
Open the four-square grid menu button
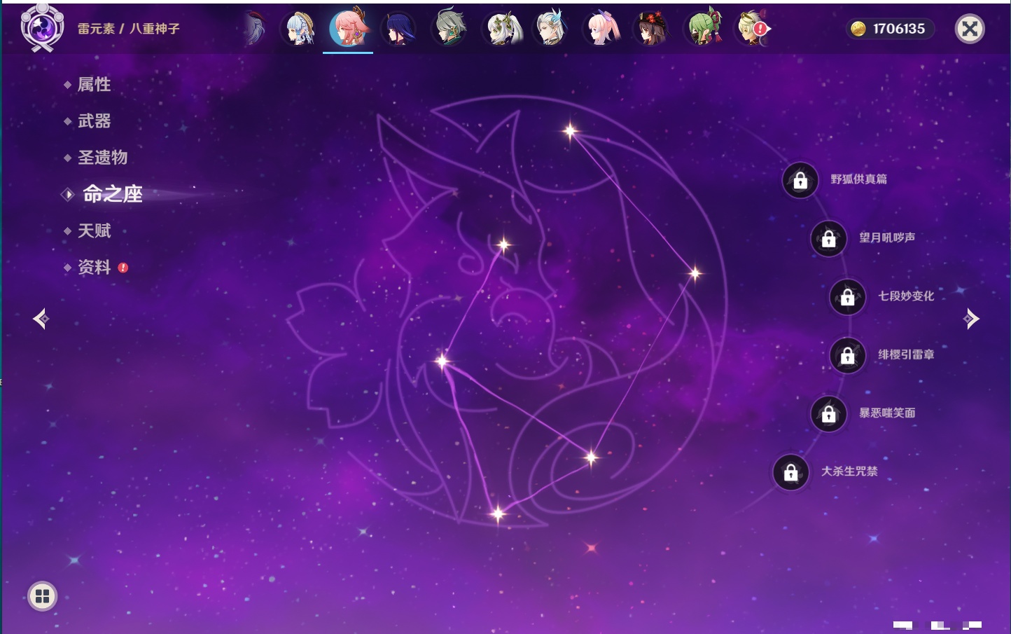click(42, 596)
